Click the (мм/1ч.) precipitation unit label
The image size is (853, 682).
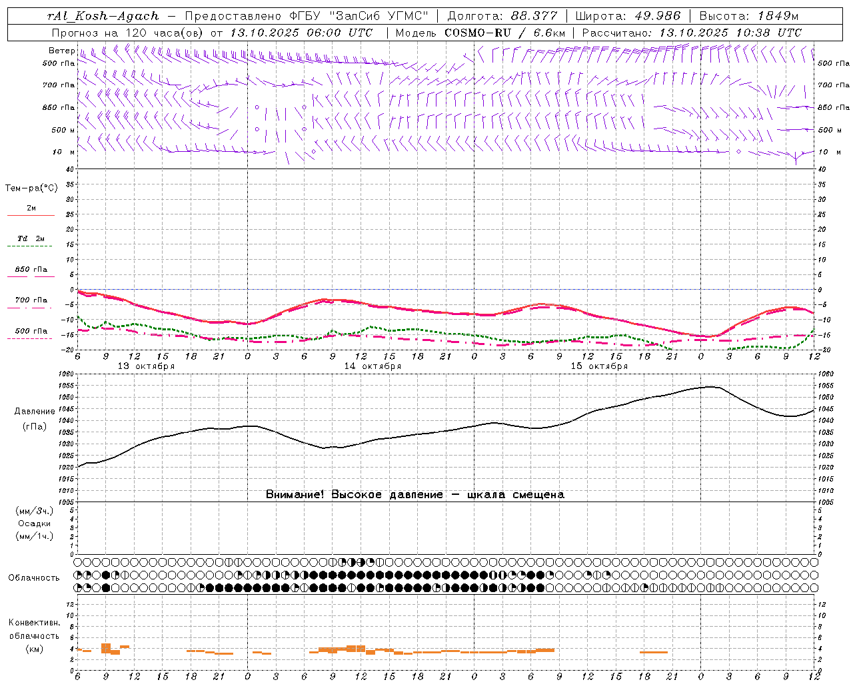coord(34,536)
